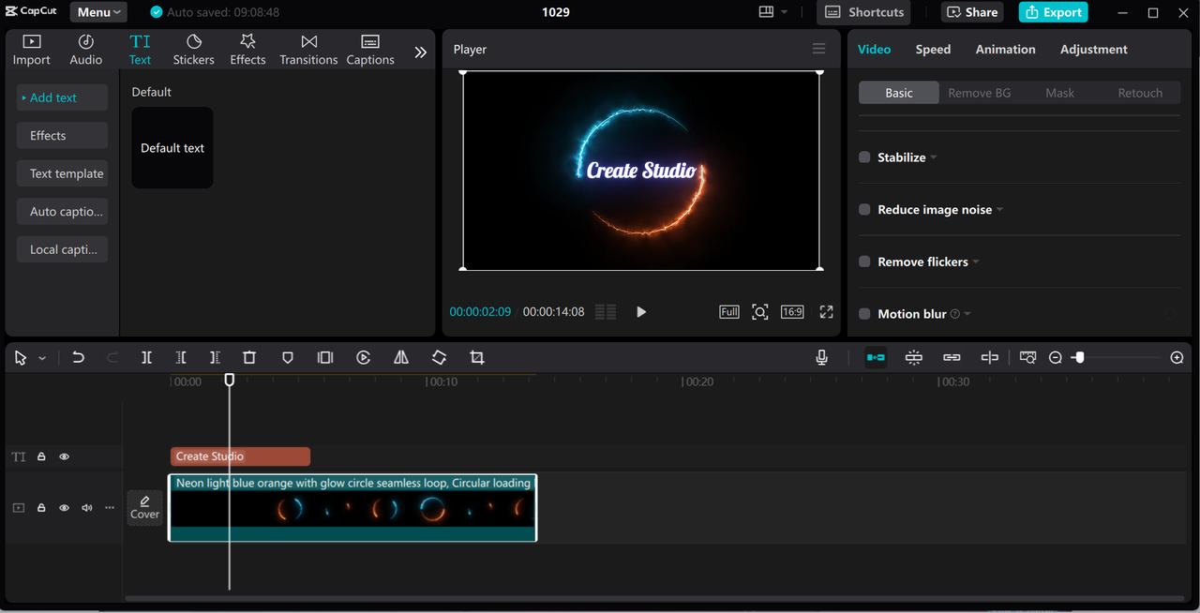Click the microphone record voiceover icon

(x=822, y=357)
